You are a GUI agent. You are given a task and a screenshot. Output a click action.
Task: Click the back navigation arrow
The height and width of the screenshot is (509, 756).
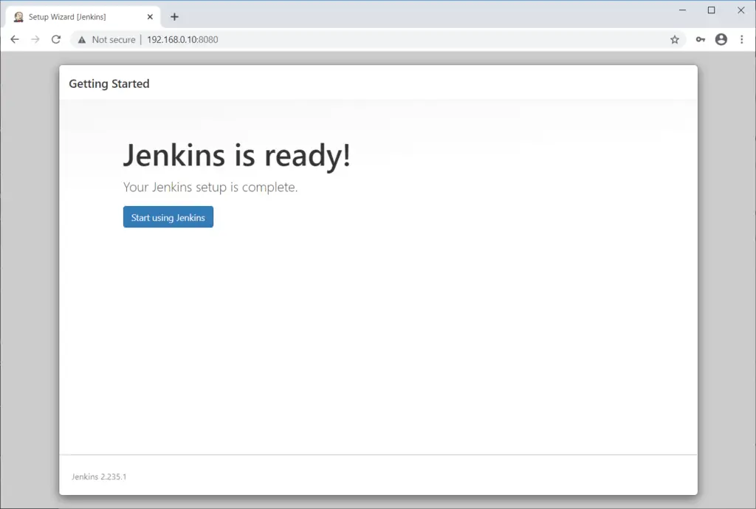(x=15, y=39)
